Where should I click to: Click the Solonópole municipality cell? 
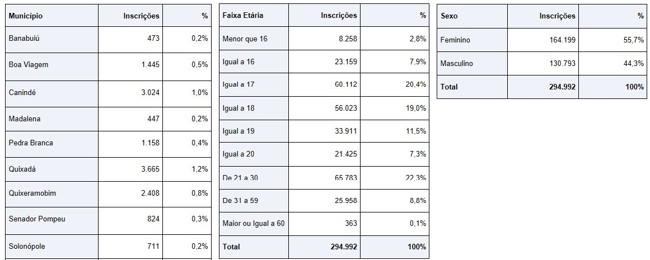click(27, 245)
